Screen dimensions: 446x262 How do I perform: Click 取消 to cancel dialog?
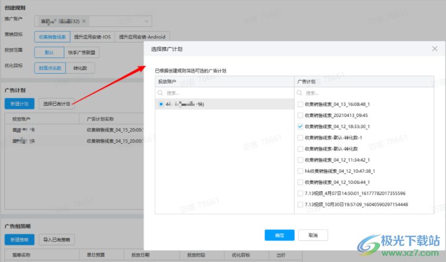click(313, 235)
